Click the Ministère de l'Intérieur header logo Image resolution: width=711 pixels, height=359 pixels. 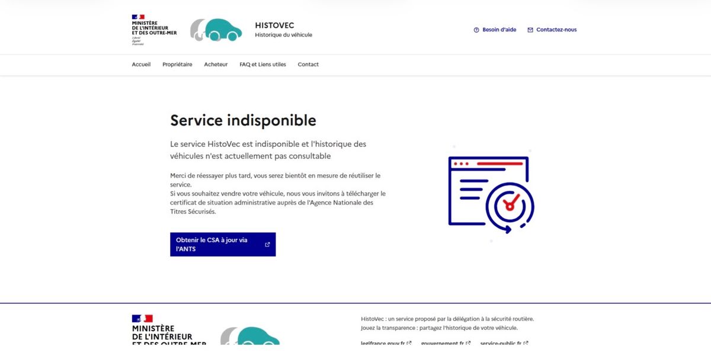point(154,30)
